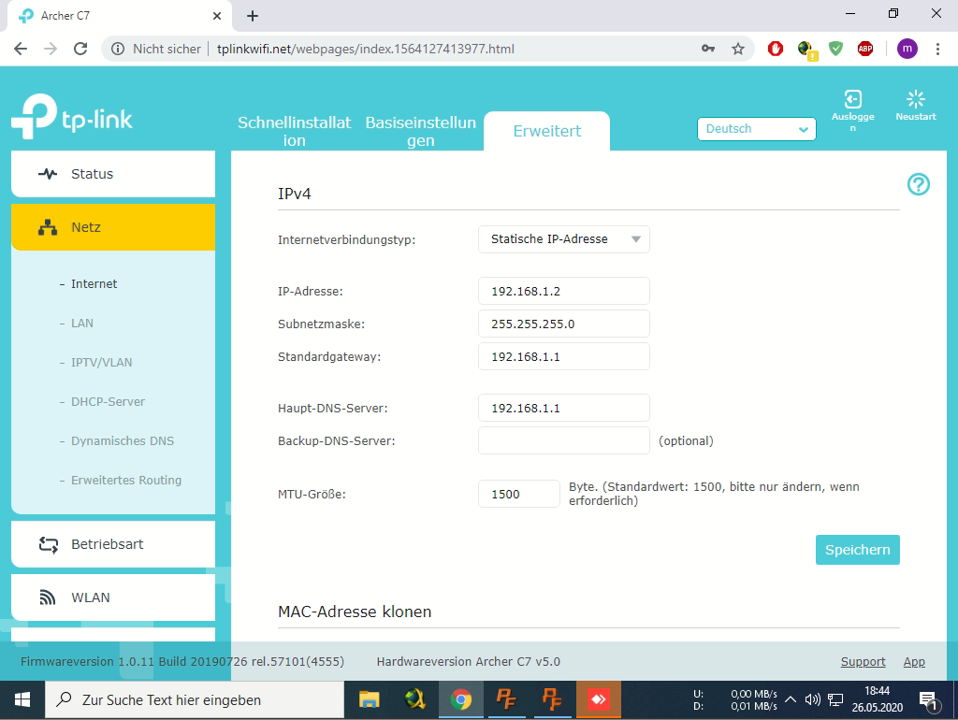Click the ABP Adblock Plus icon
958x720 pixels.
tap(865, 49)
